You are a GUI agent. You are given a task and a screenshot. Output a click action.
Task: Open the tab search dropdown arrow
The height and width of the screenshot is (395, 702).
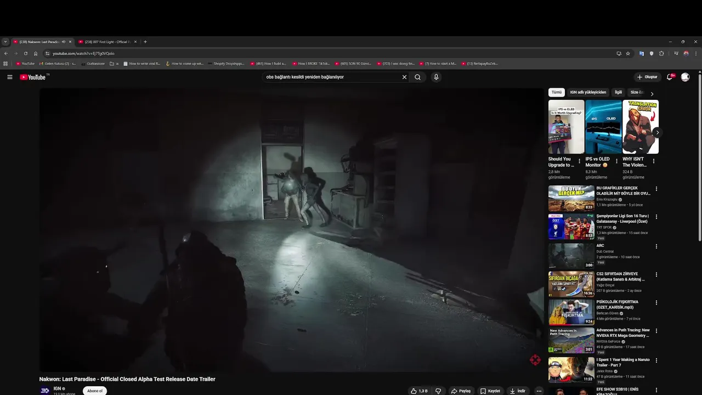[x=5, y=42]
